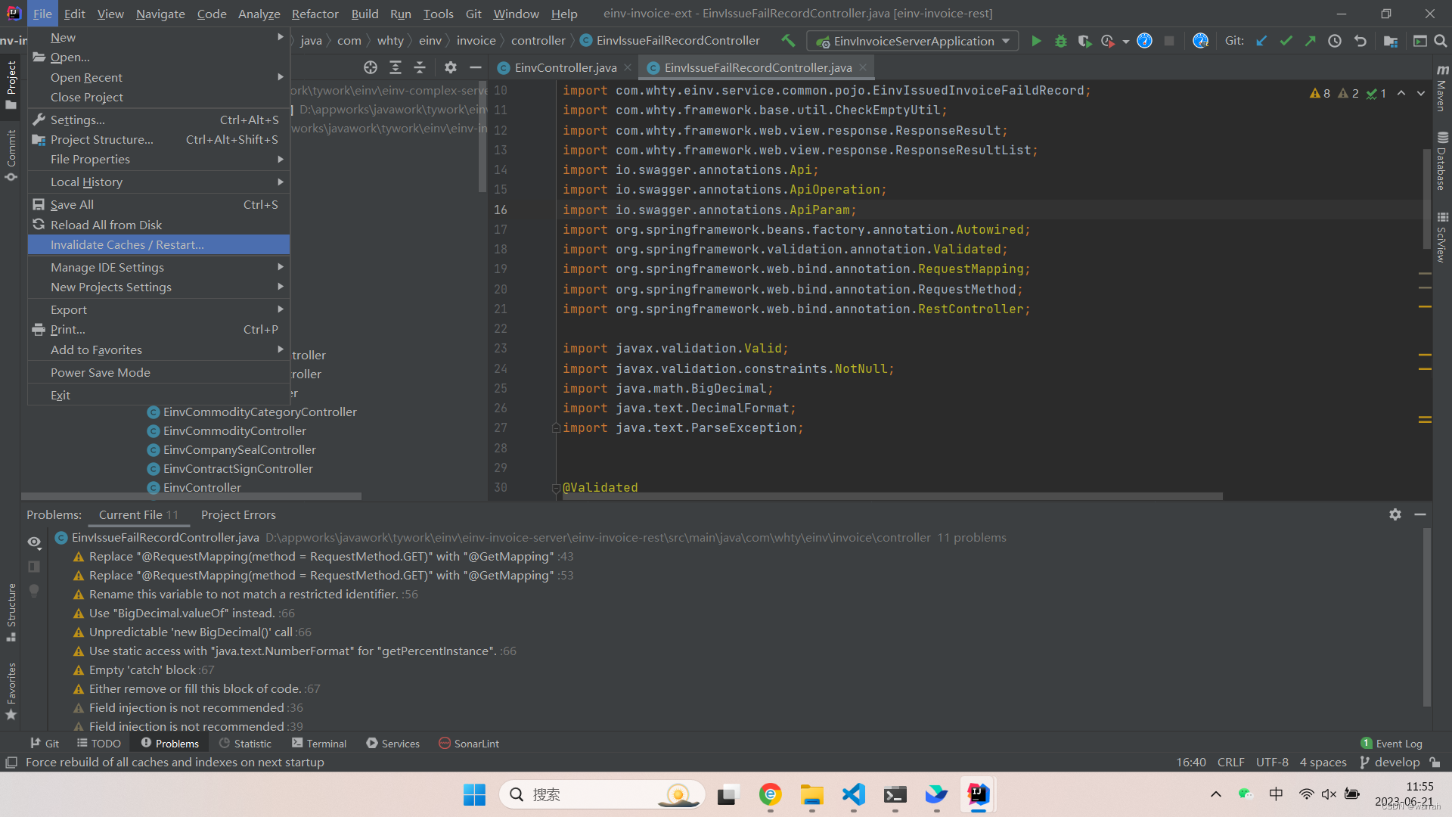Click the Git update project blue arrow
This screenshot has height=817, width=1452.
pos(1261,41)
